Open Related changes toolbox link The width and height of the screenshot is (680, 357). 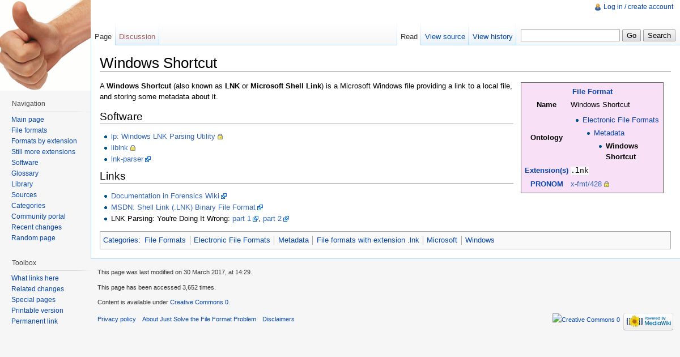(37, 289)
